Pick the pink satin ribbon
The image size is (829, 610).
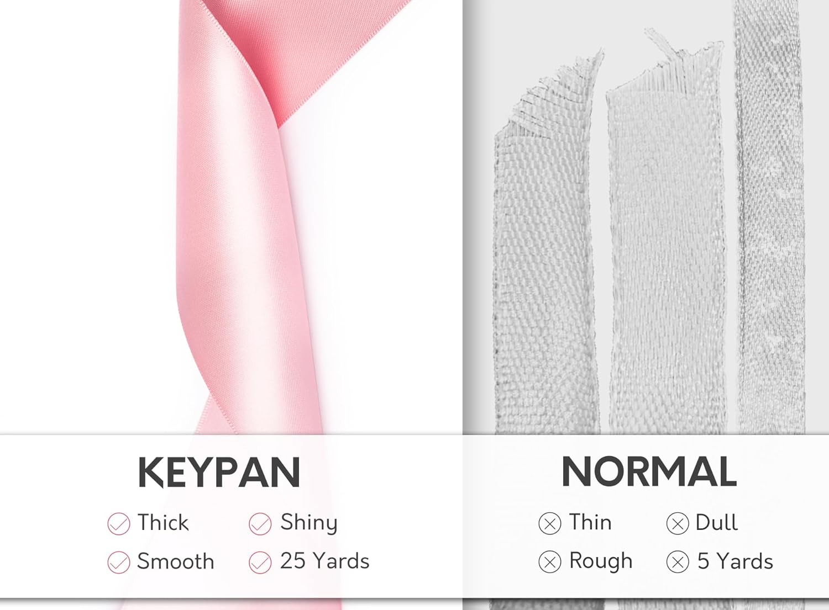coord(243,221)
